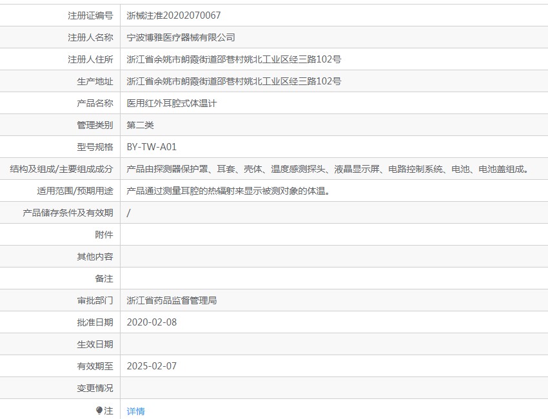Select company name 宁波博雅医疗器械有限公司

click(x=181, y=37)
